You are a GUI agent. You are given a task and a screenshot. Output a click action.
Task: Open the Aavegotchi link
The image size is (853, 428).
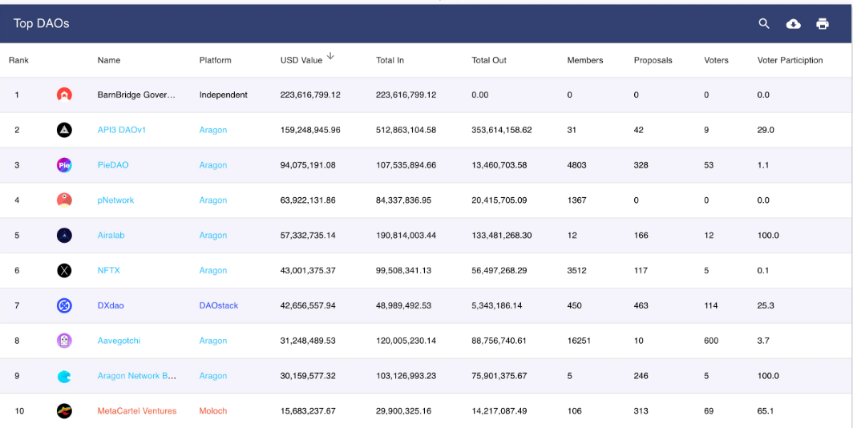tap(119, 341)
